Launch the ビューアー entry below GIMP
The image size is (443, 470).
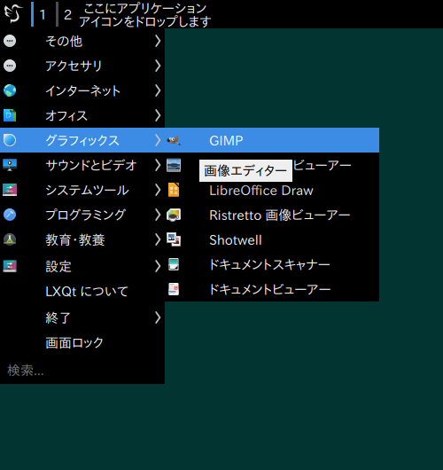coord(272,165)
